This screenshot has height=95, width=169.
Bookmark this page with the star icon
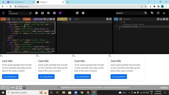(145, 6)
